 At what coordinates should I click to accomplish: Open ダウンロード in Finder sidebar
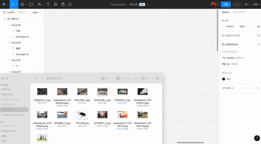pyautogui.click(x=8, y=110)
